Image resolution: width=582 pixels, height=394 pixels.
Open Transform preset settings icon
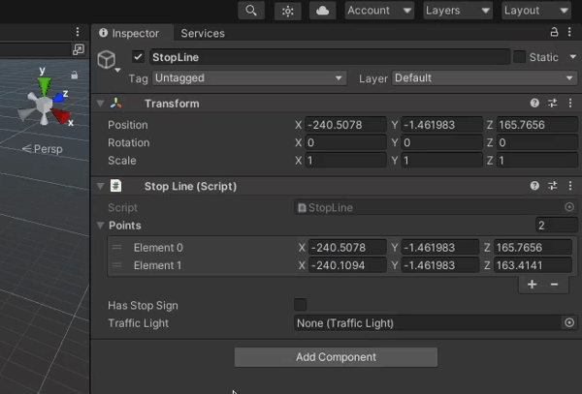552,104
